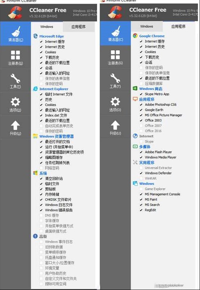Click the 多媒体 section header
The height and width of the screenshot is (290, 200).
pos(145,147)
